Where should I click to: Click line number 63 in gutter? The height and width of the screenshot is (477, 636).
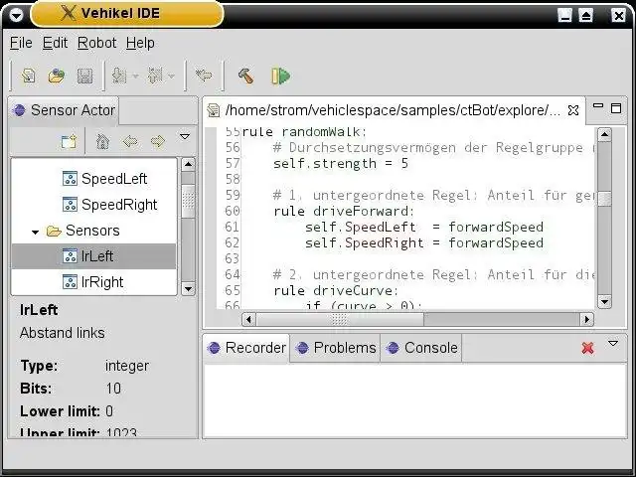click(x=233, y=258)
